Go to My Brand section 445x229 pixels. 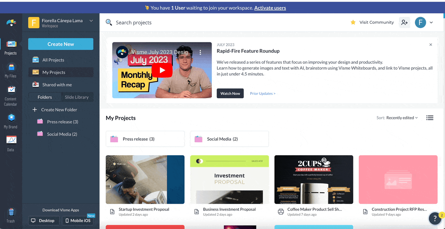pos(10,121)
